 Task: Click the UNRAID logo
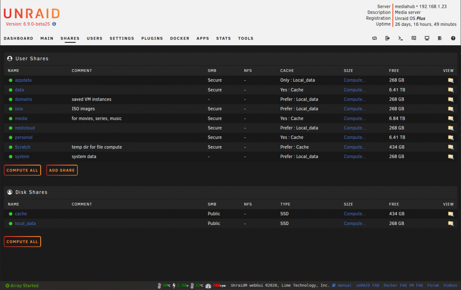[32, 13]
